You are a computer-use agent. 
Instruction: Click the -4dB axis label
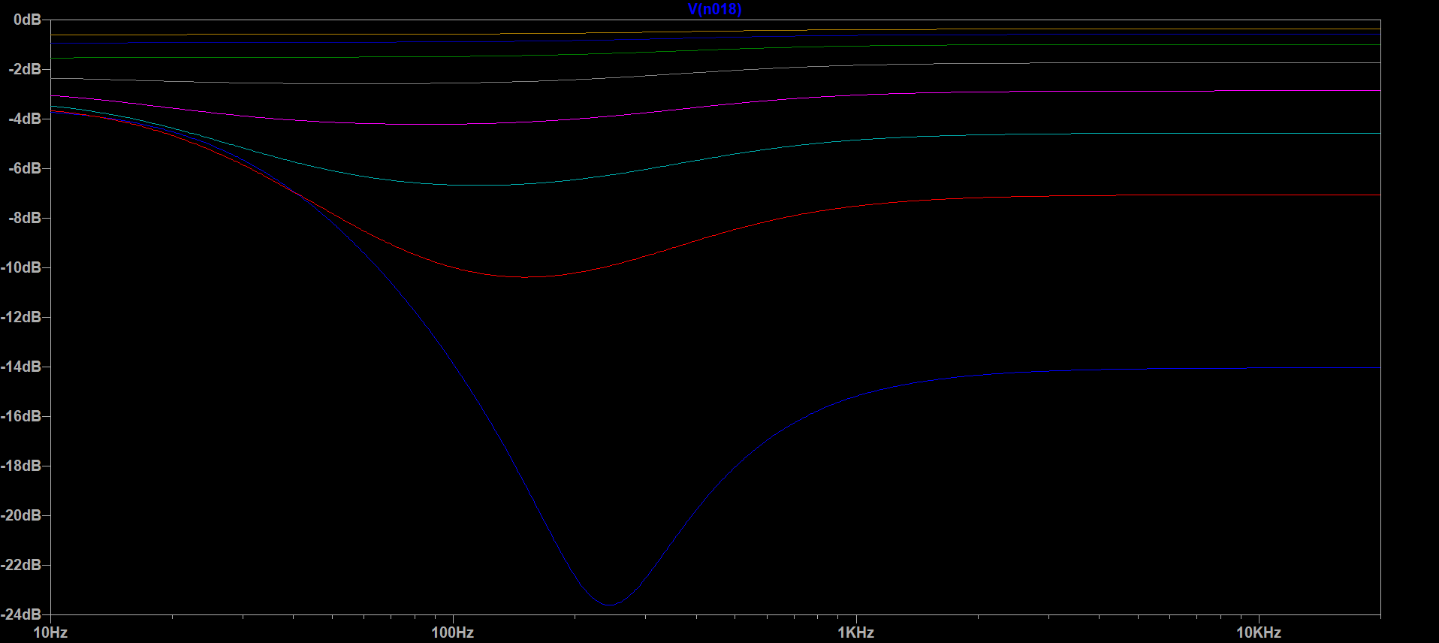pos(25,119)
